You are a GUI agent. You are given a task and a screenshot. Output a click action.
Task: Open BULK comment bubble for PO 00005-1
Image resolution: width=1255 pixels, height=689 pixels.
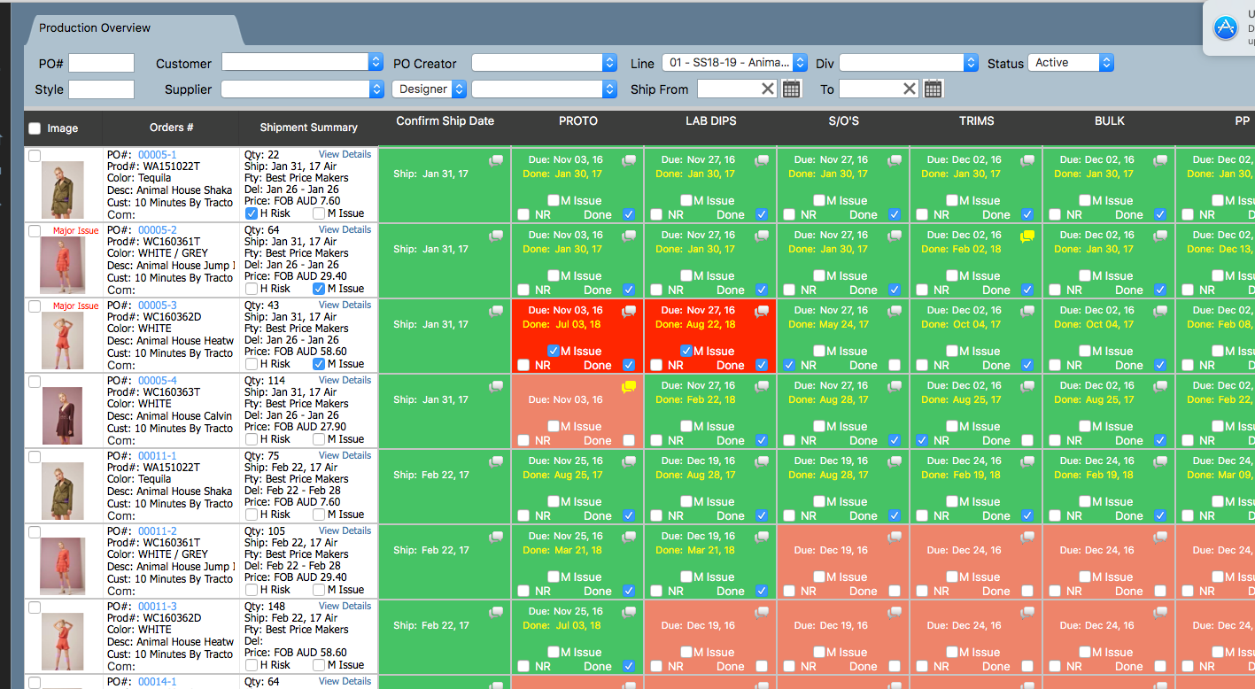coord(1160,160)
